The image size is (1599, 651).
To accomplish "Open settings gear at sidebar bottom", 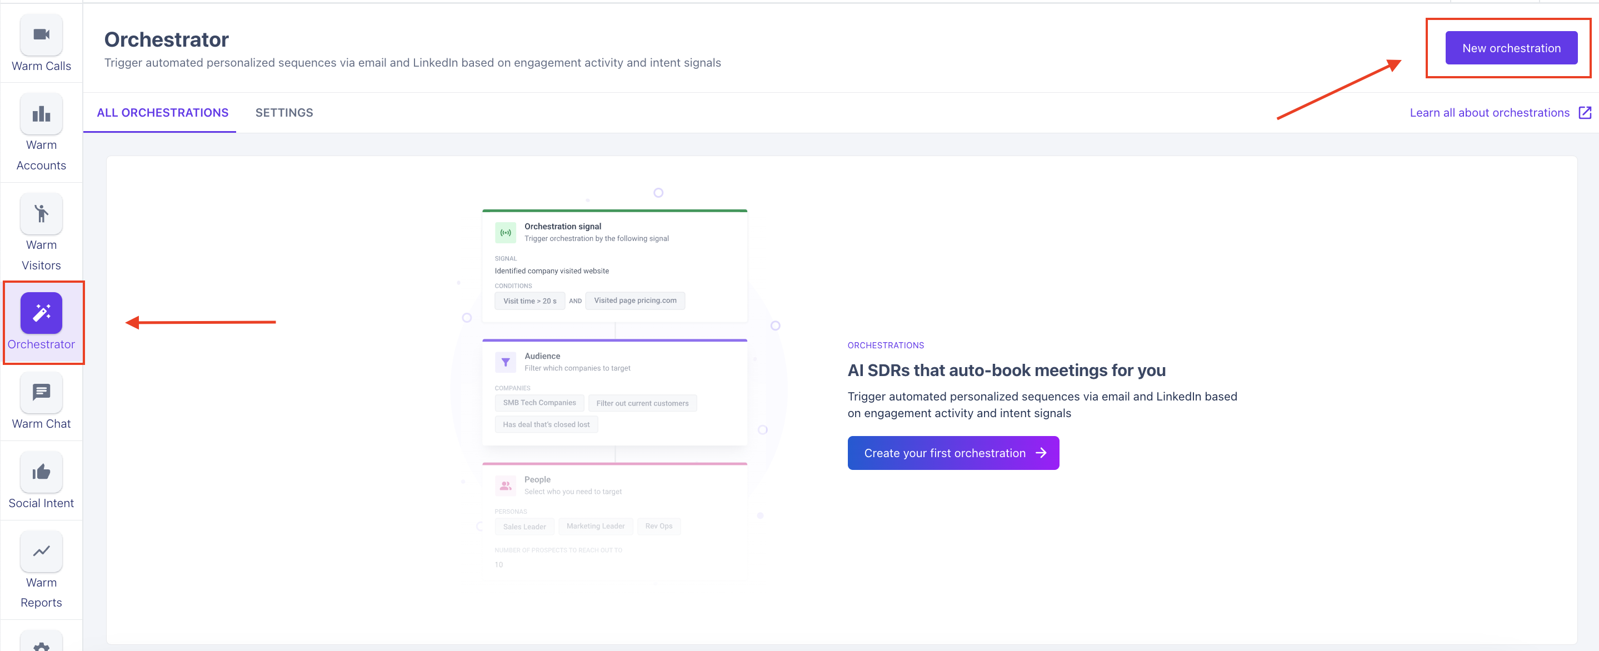I will pyautogui.click(x=41, y=644).
